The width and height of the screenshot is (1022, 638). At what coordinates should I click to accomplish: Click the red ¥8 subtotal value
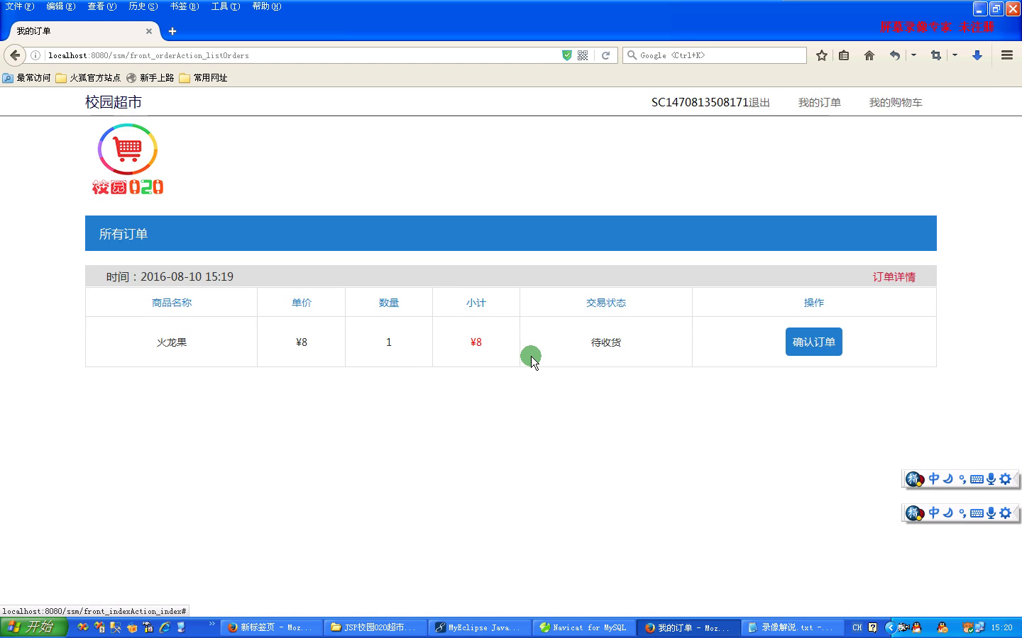(476, 342)
